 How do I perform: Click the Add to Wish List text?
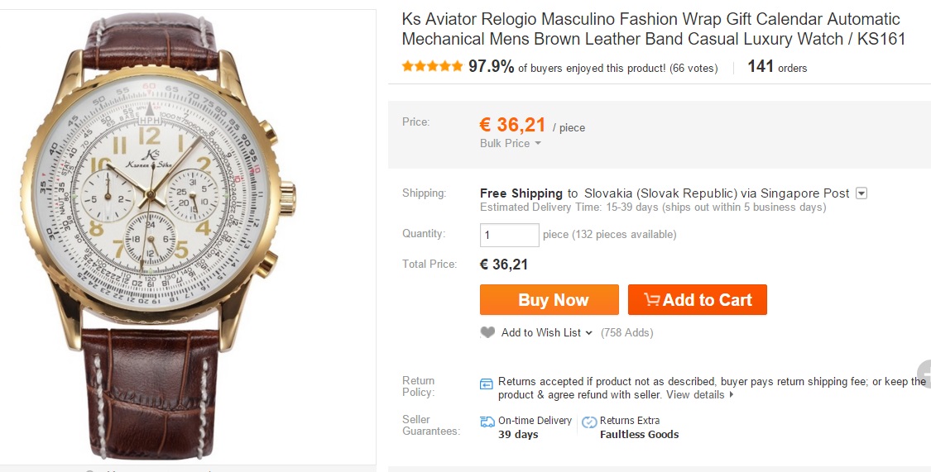click(x=541, y=332)
